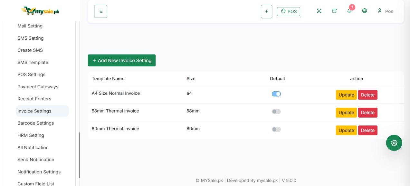Open Payment Gateways in sidebar
This screenshot has width=410, height=186.
(x=38, y=87)
